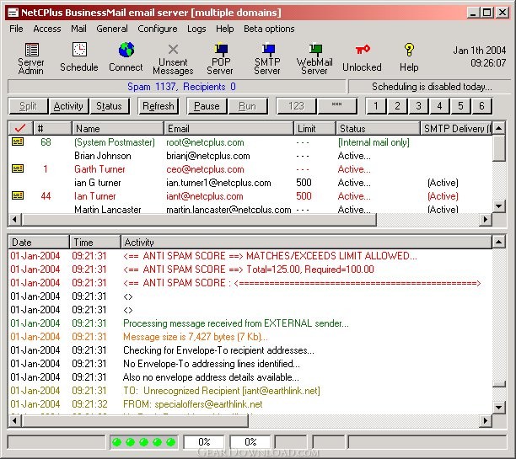This screenshot has width=516, height=459.
Task: Click user list horizontal scrollbar left arrow
Action: point(15,219)
